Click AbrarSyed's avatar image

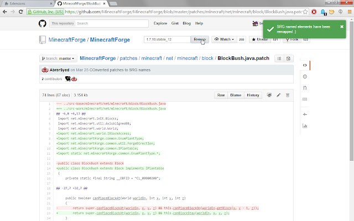[45, 70]
